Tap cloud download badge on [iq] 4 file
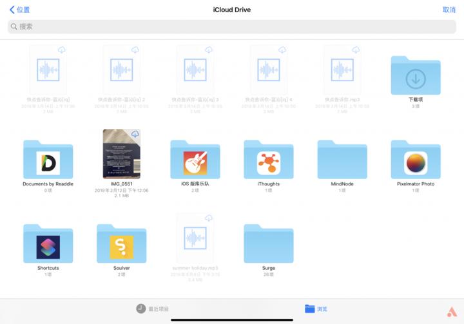The height and width of the screenshot is (324, 464). pyautogui.click(x=282, y=50)
